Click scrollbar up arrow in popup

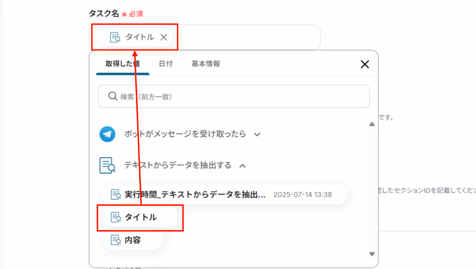click(372, 124)
